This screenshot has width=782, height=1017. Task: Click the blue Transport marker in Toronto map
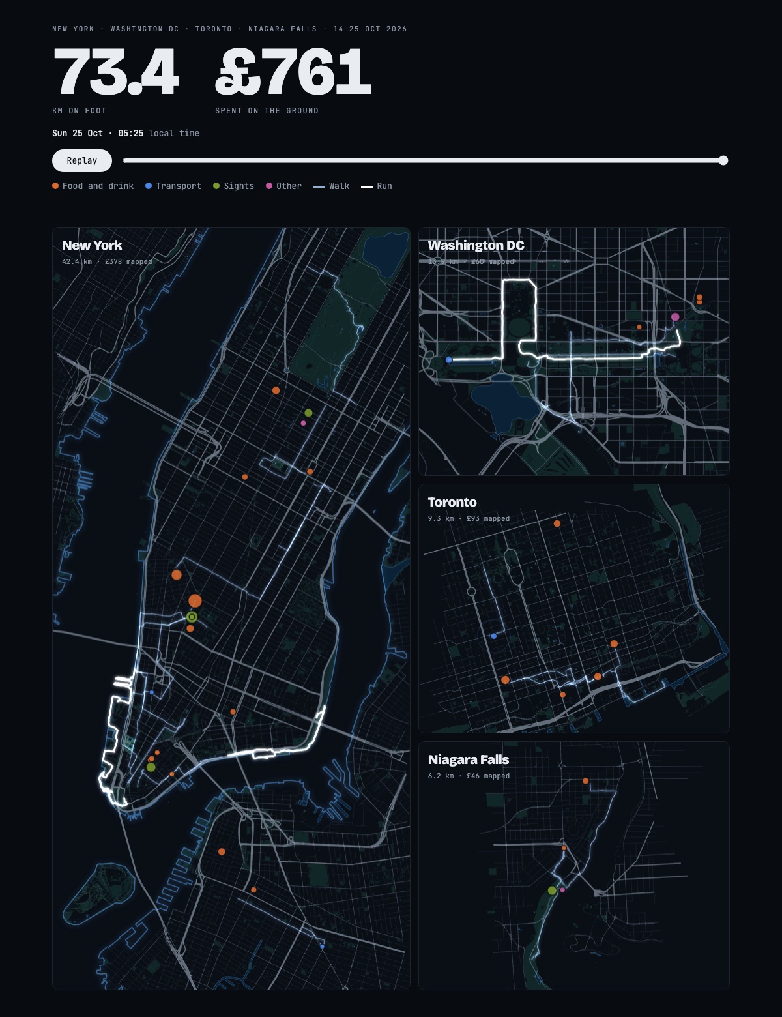click(493, 636)
